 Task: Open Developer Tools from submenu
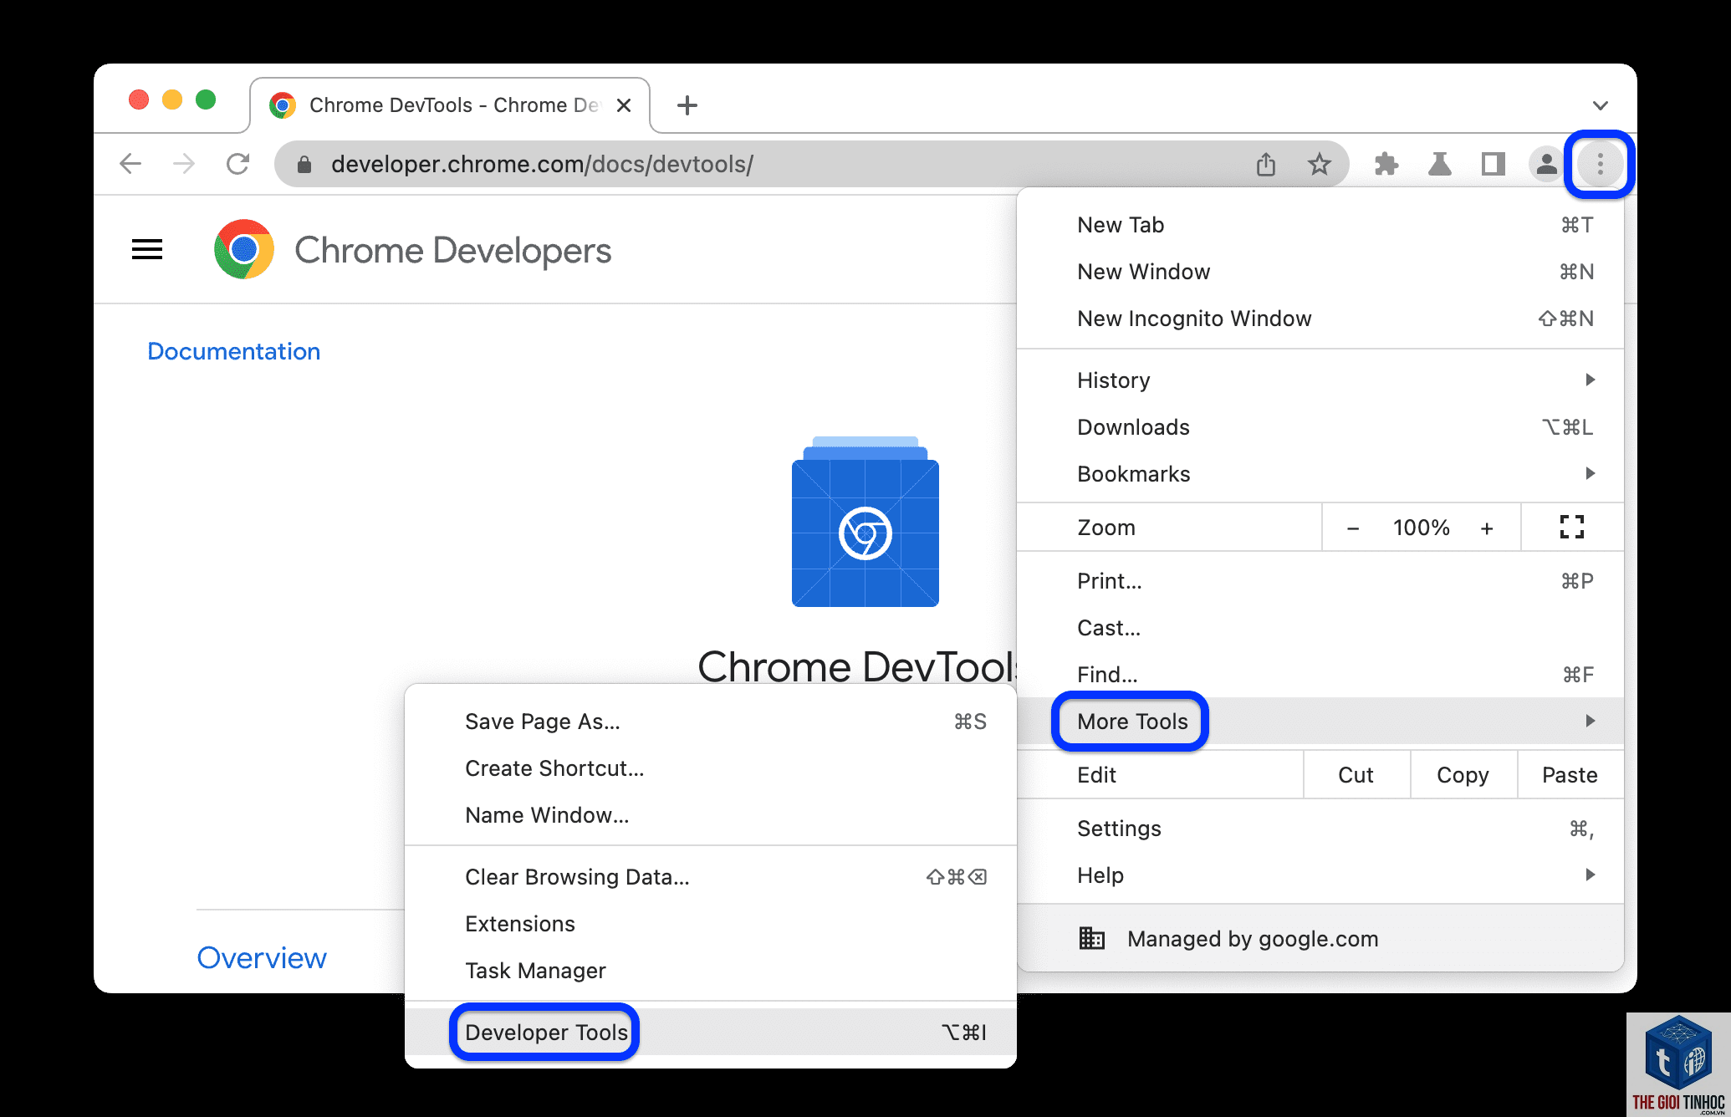[711, 1032]
